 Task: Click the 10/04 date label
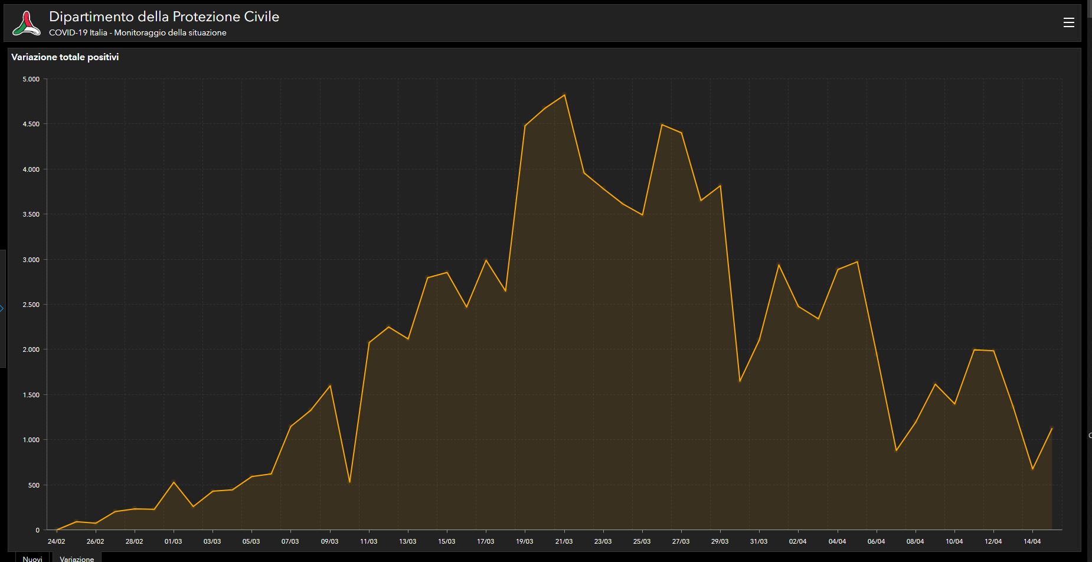954,541
